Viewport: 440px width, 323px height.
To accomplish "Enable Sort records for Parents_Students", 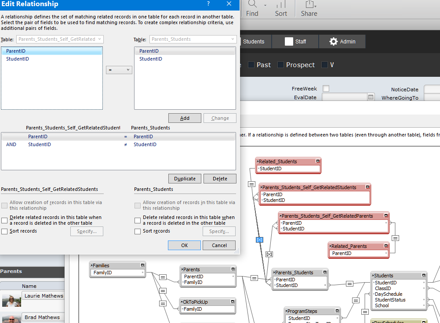I will tap(138, 231).
